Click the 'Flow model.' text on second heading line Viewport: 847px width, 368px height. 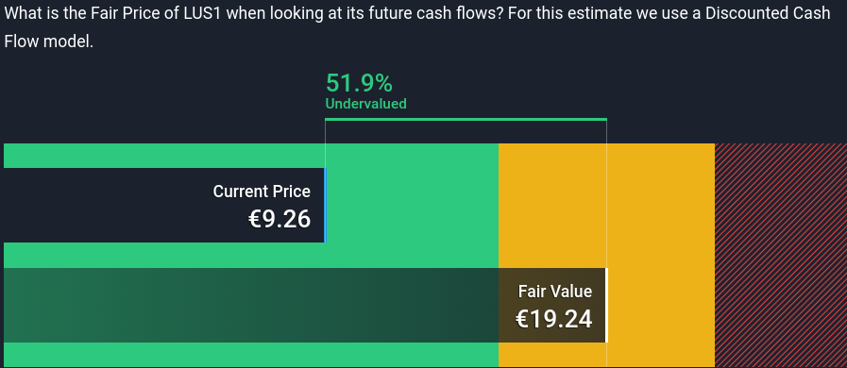pyautogui.click(x=48, y=42)
